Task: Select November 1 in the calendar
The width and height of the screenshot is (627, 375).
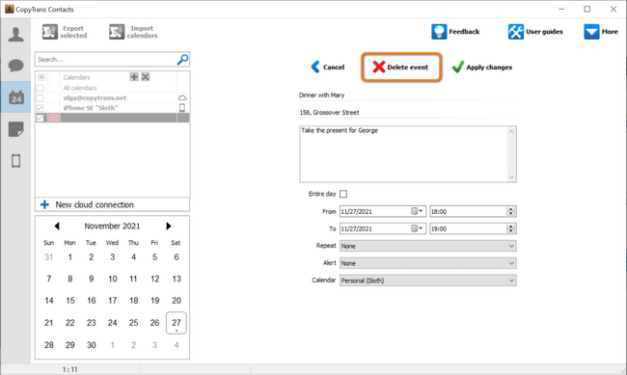Action: coord(70,257)
